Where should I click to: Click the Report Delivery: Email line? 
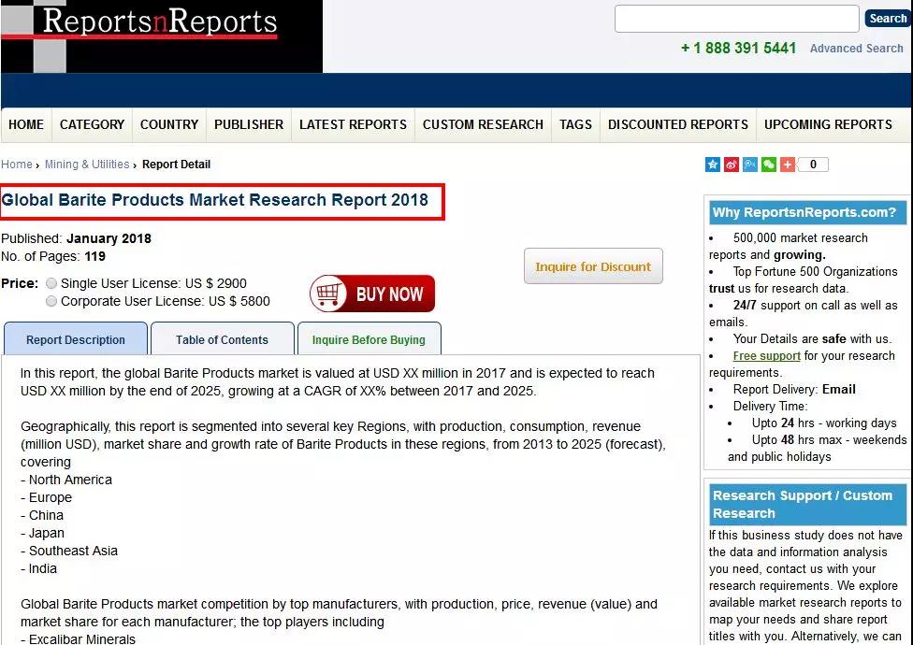pos(794,389)
